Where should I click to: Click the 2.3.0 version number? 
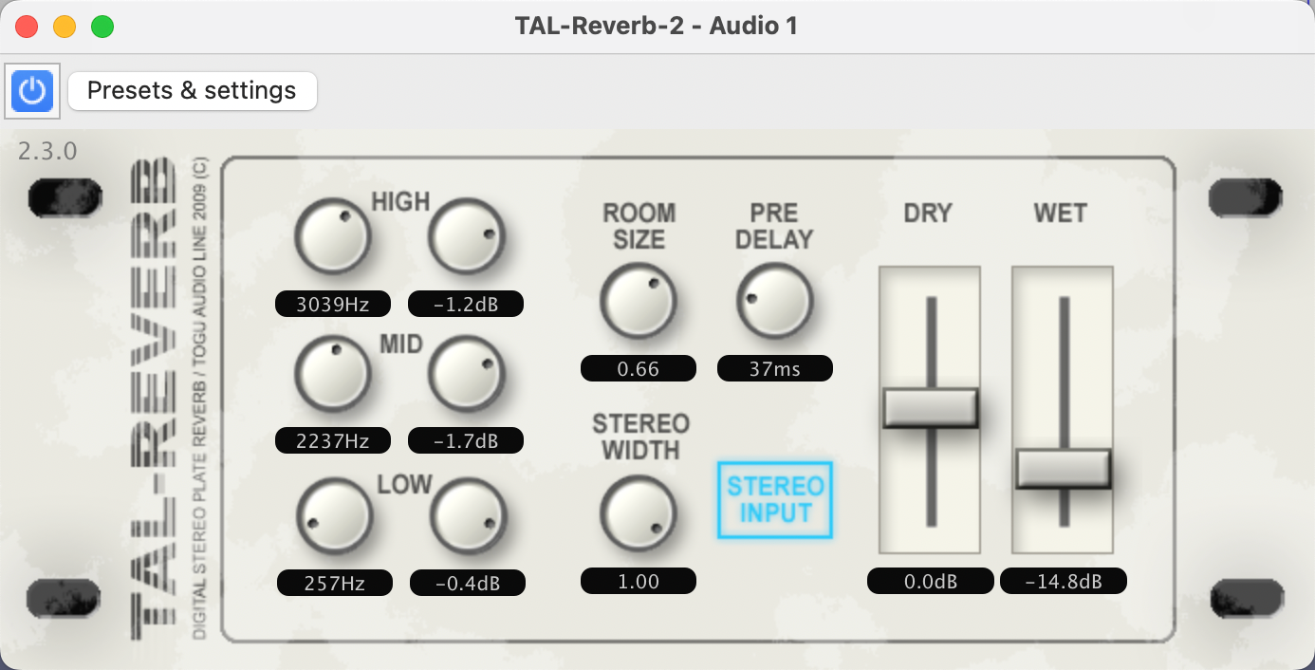click(x=47, y=151)
